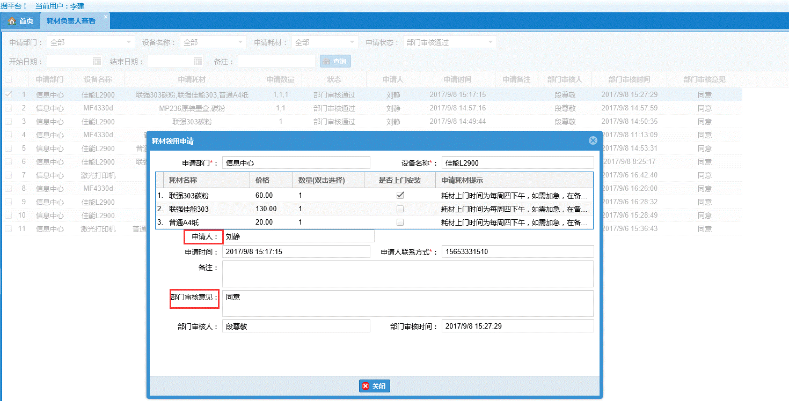Screen dimensions: 789x401
Task: Click the 耗材名称 column header in dialog
Action: [x=208, y=180]
